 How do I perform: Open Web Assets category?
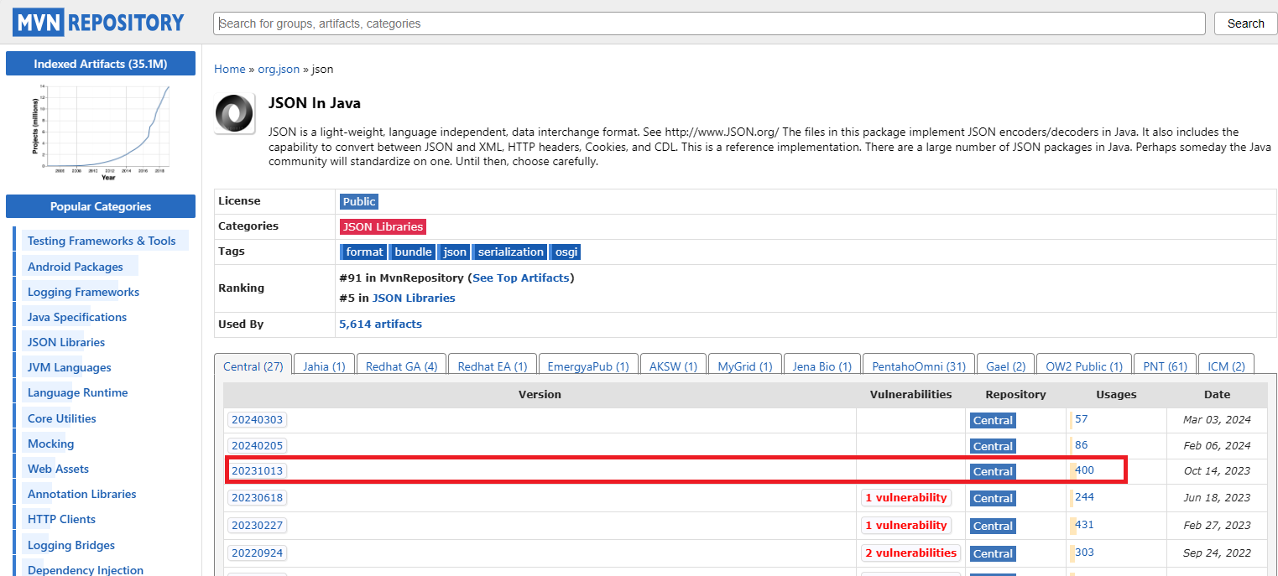(58, 469)
